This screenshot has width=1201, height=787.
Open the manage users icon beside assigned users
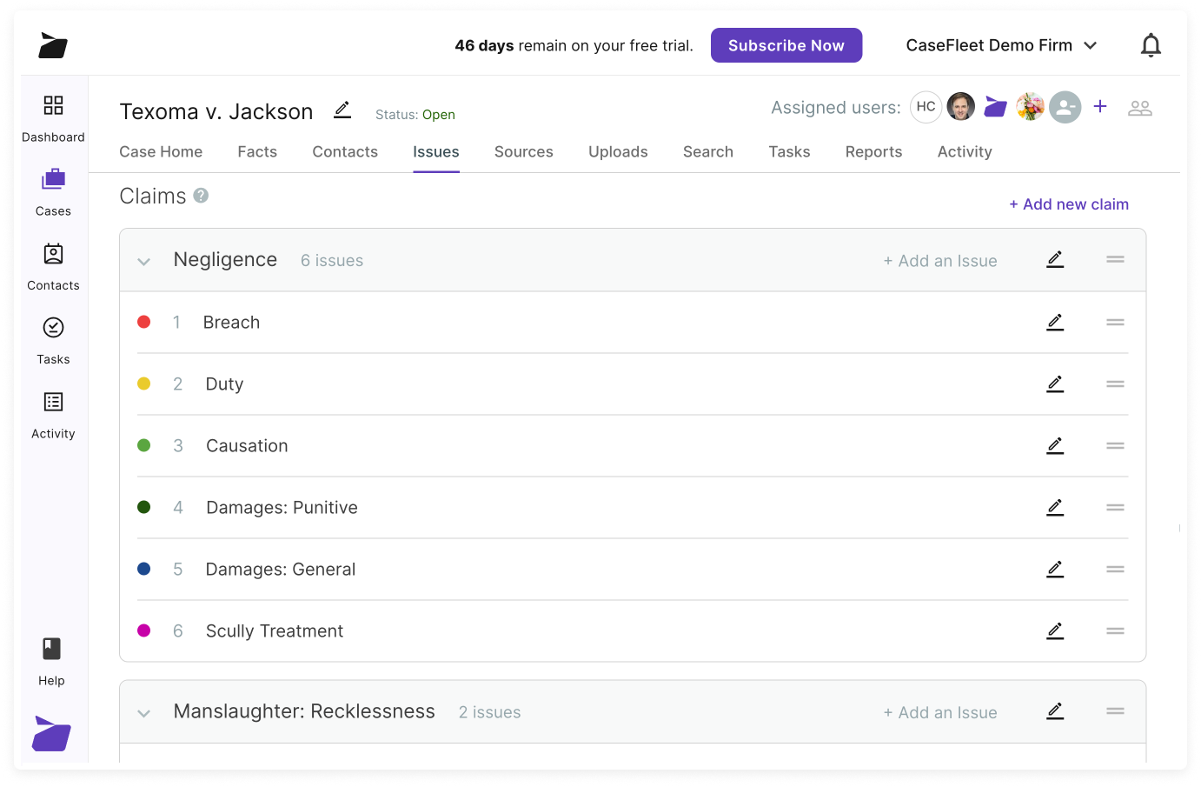[1140, 107]
